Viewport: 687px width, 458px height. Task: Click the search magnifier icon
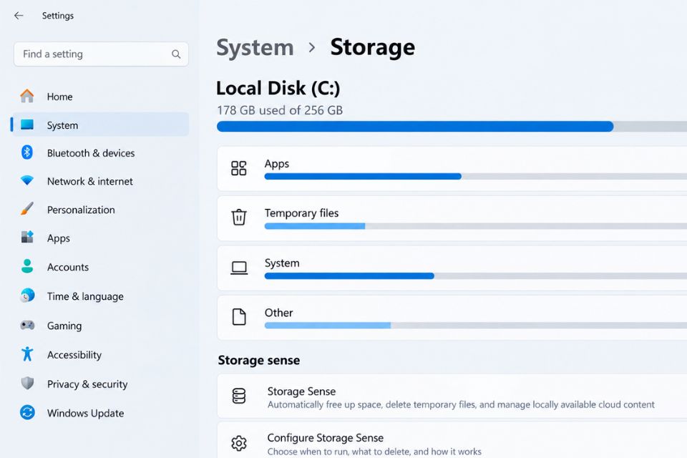click(176, 54)
